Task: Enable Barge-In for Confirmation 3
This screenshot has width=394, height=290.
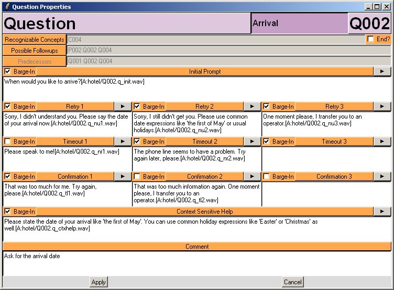Action: [266, 177]
